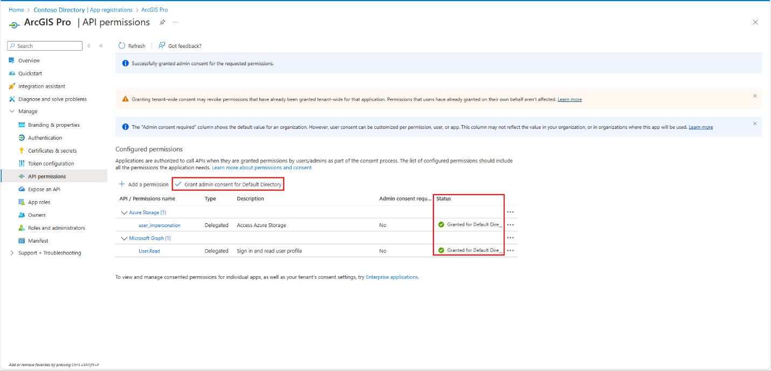Viewport: 771px width, 371px height.
Task: Click the Got feedback icon
Action: (x=162, y=46)
